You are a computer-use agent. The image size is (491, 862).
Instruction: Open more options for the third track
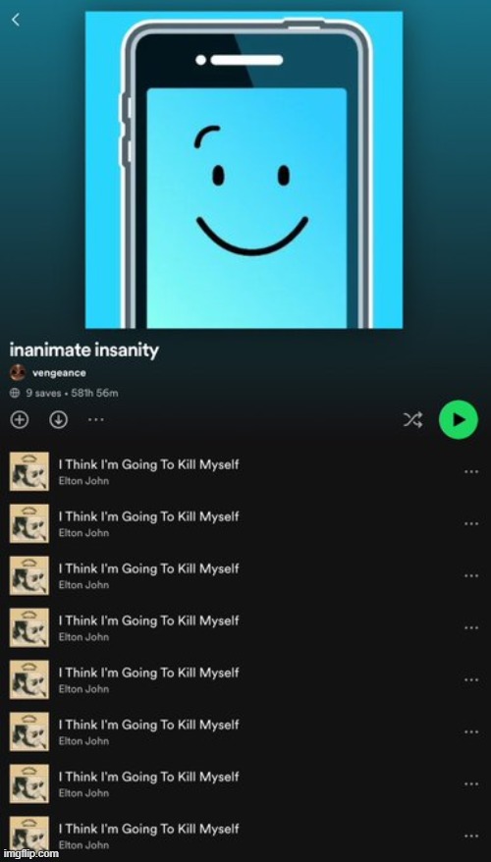[x=471, y=575]
